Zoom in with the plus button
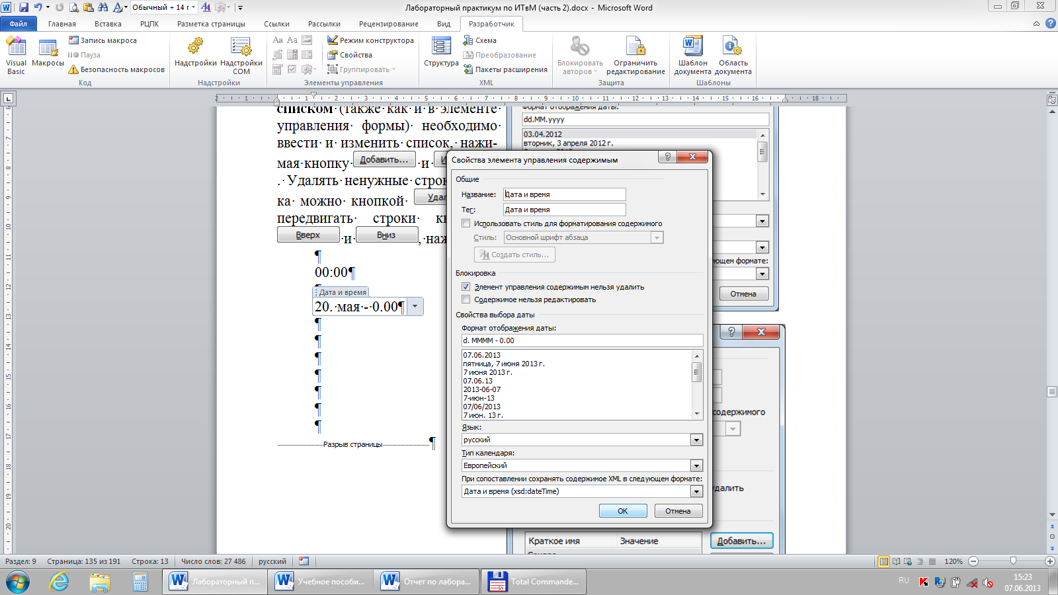 [1049, 561]
